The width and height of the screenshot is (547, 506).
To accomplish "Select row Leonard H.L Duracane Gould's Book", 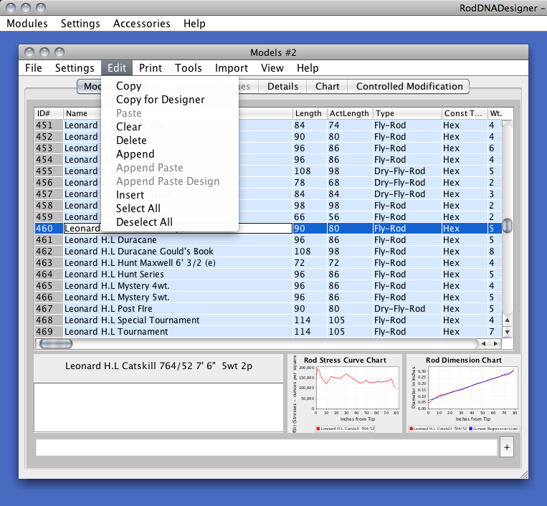I will (x=268, y=252).
